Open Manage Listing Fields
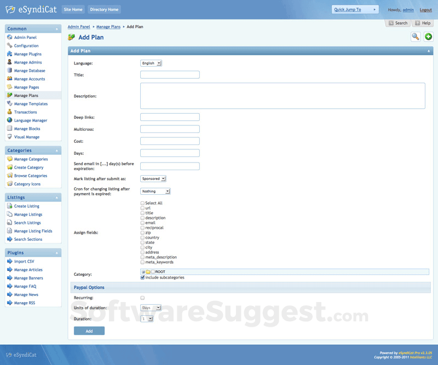The image size is (438, 365). (x=34, y=231)
